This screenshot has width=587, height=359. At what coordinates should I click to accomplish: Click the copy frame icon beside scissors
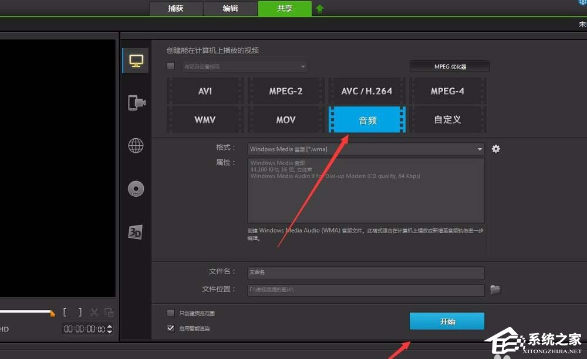(109, 312)
